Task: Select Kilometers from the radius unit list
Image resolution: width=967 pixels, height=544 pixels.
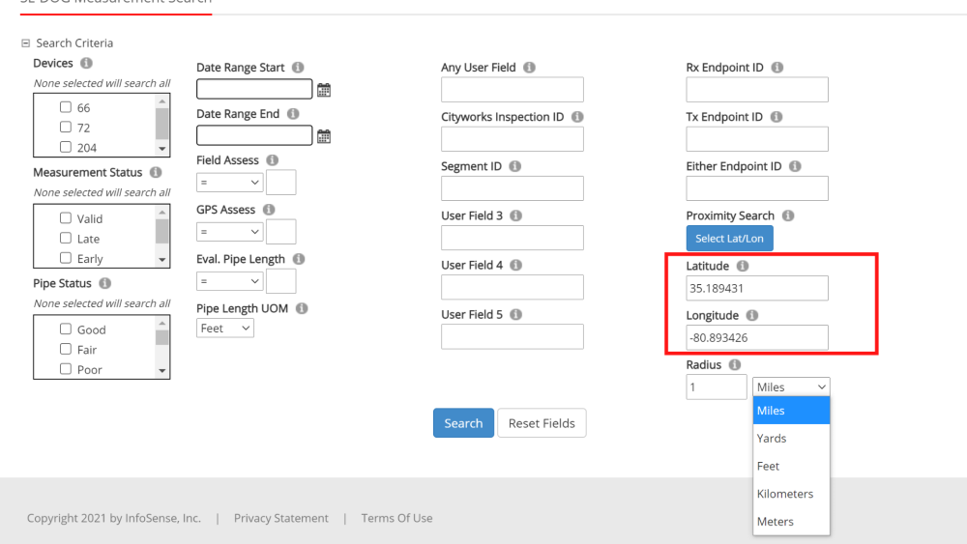Action: tap(784, 494)
